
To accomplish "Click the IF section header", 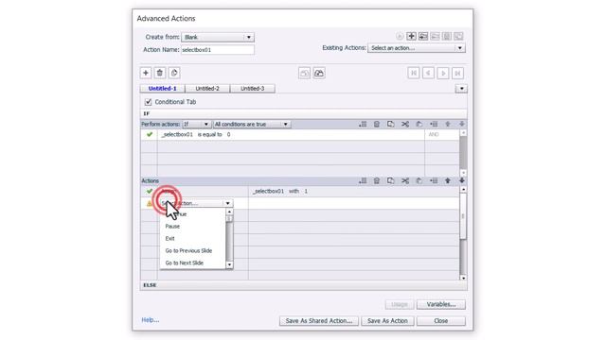I will (303, 113).
